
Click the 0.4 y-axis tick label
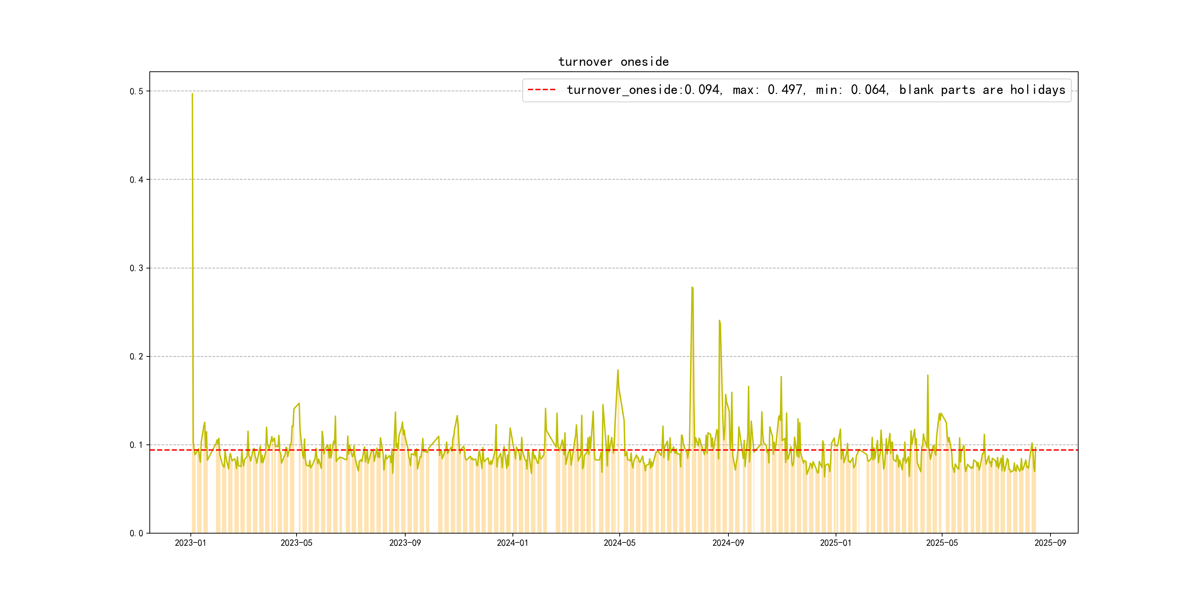pyautogui.click(x=136, y=180)
